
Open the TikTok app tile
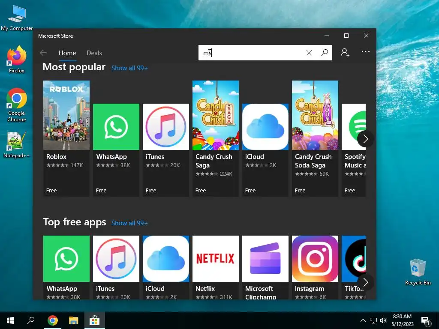pyautogui.click(x=354, y=267)
